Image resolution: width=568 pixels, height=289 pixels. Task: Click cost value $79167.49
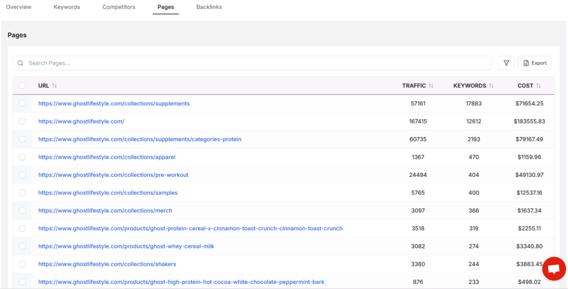click(x=529, y=139)
